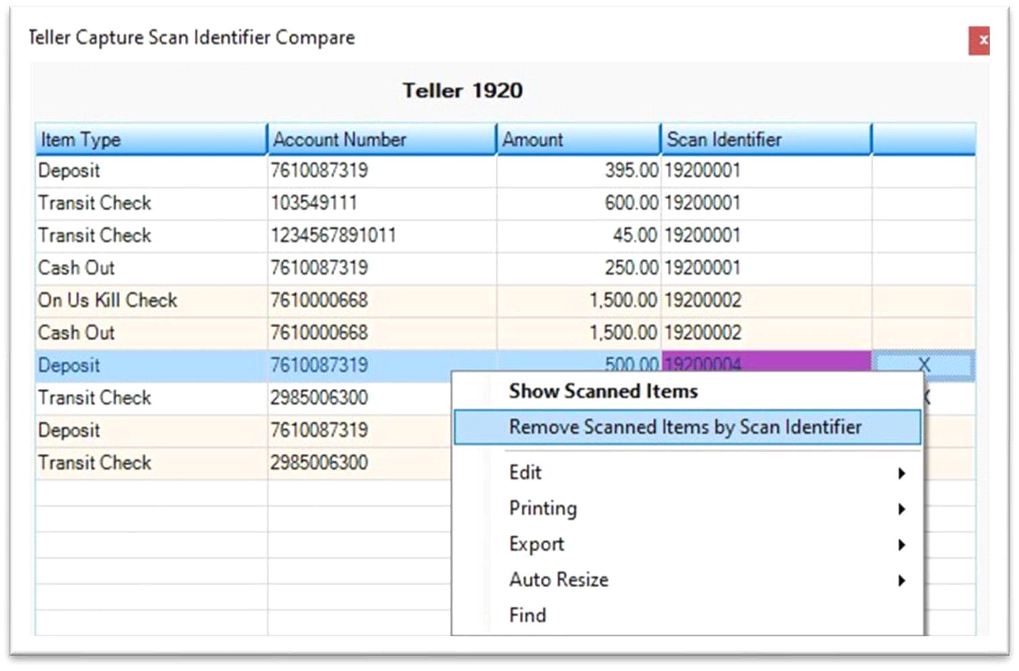Click the 1,500.00 amount in On Us Kill Check row

pos(579,300)
